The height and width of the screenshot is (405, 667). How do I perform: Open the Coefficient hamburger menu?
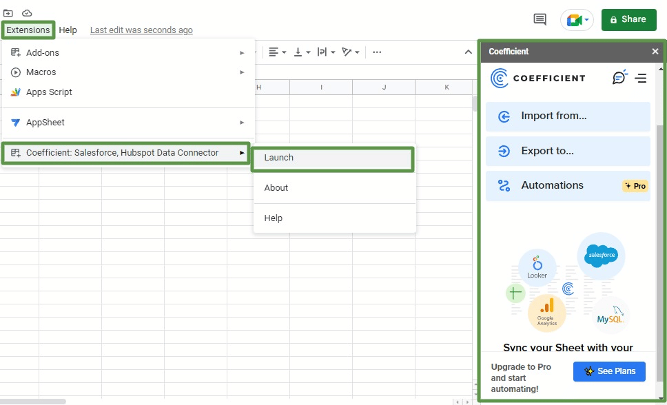coord(641,79)
